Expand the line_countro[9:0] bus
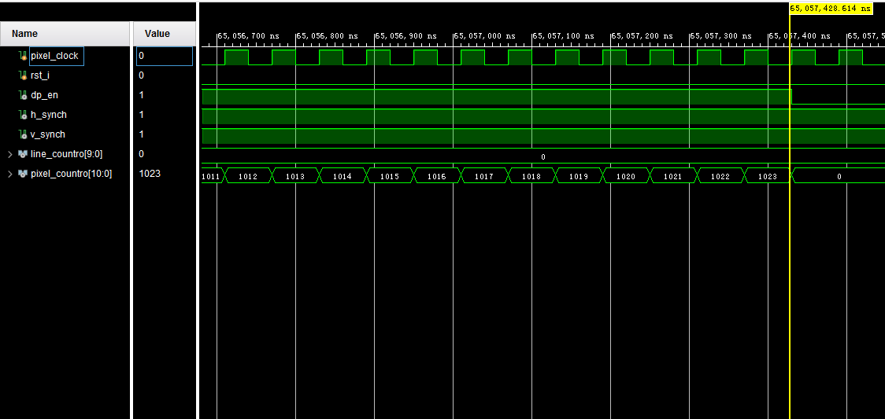This screenshot has width=885, height=419. (9, 154)
